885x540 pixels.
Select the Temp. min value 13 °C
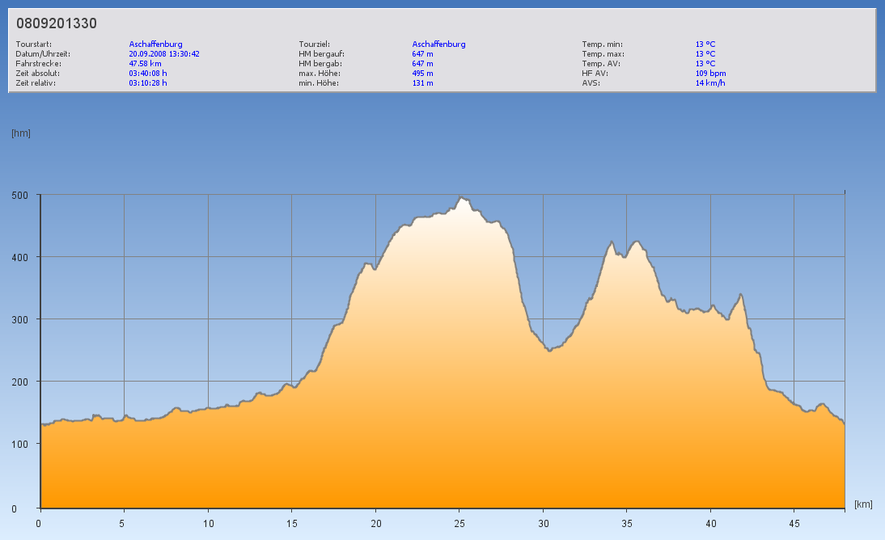coord(705,44)
